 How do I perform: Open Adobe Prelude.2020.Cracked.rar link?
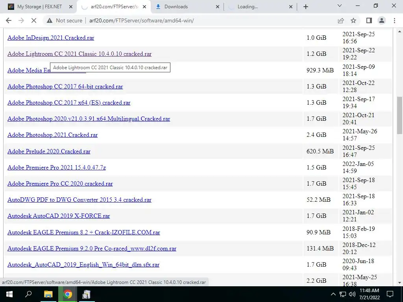(49, 151)
